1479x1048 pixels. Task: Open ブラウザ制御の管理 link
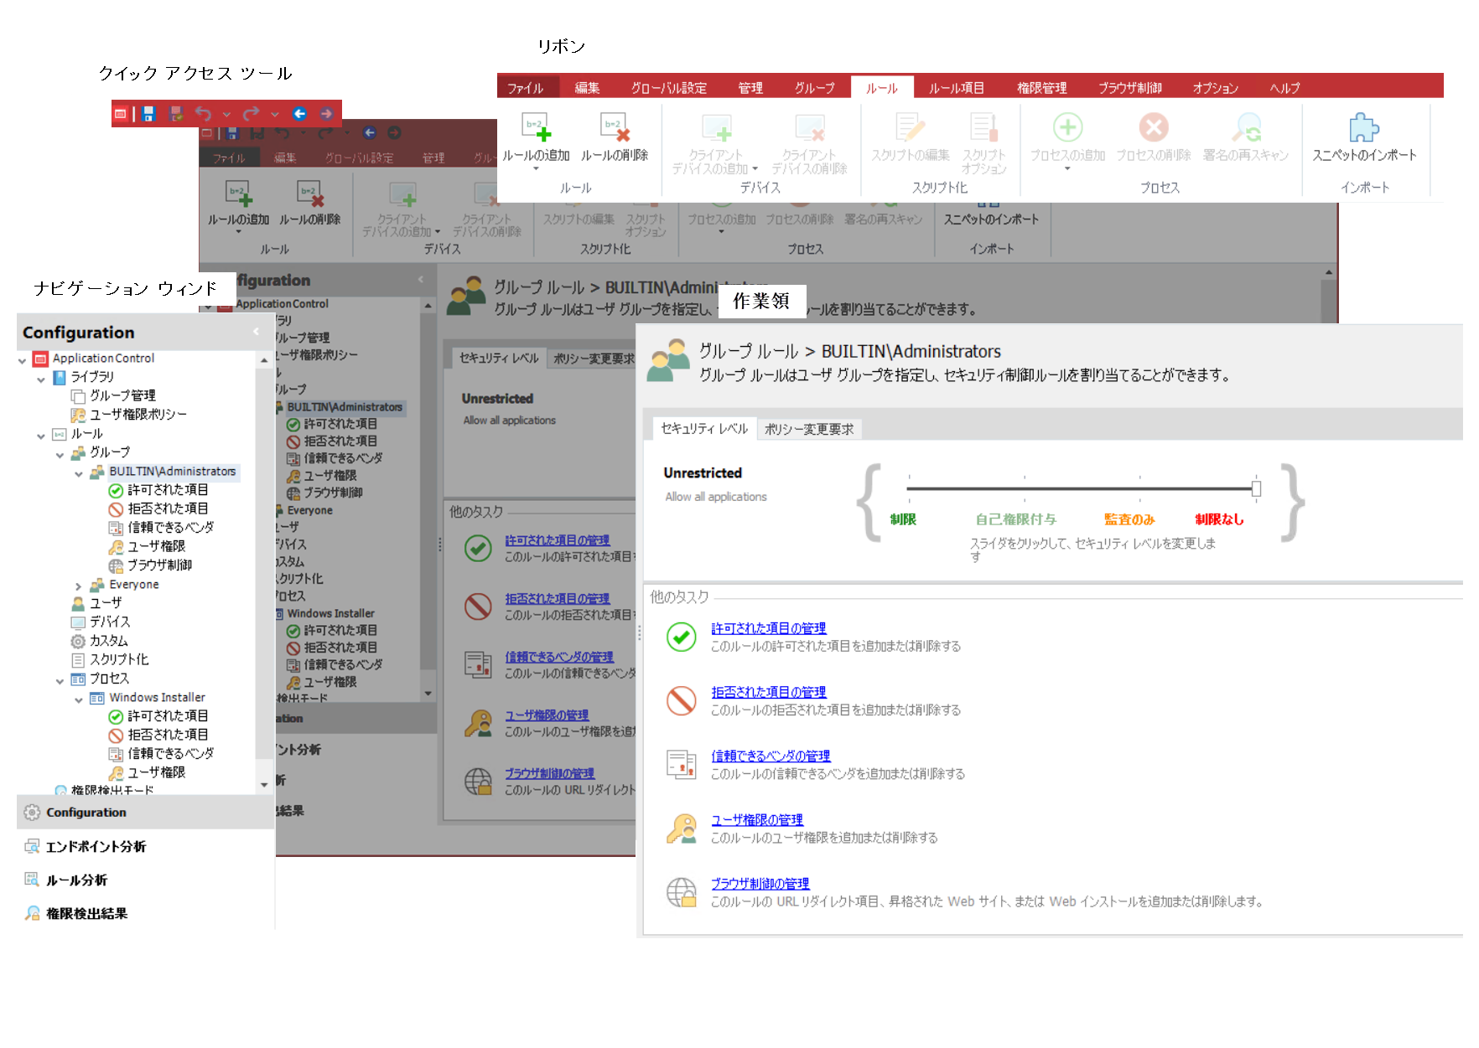click(760, 883)
